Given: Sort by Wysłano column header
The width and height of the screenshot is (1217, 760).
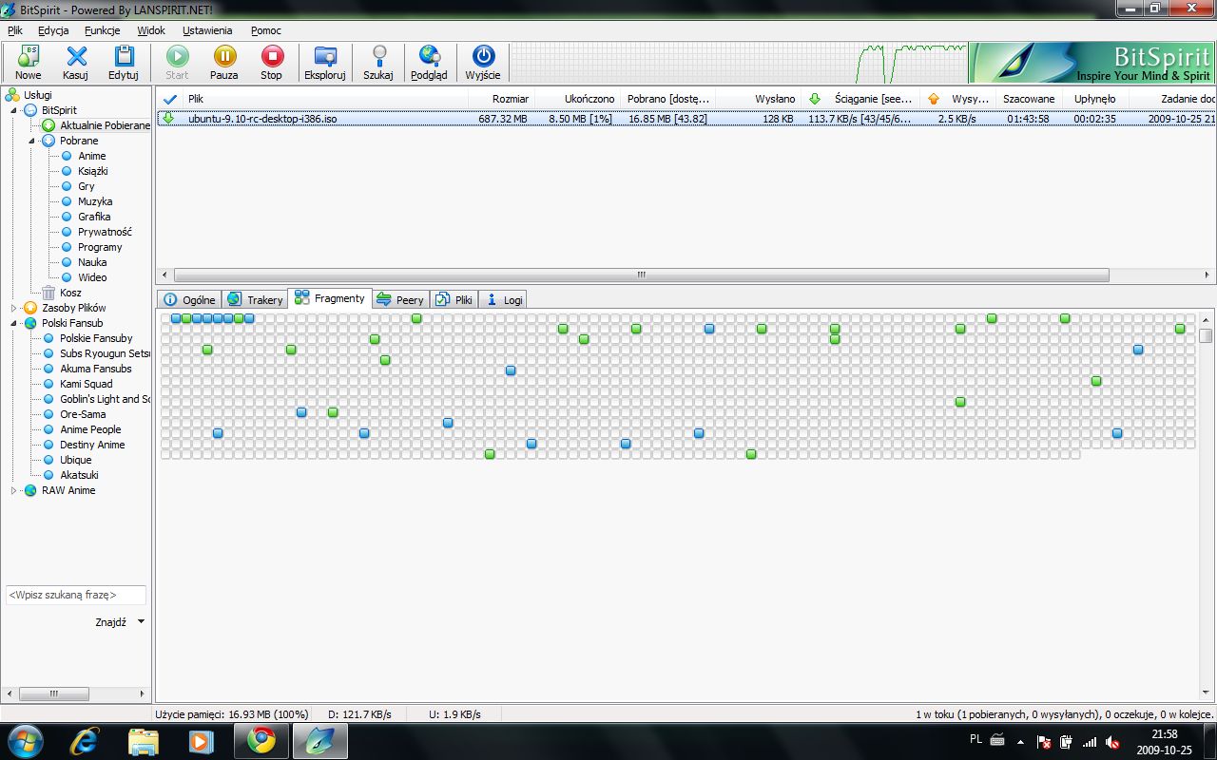Looking at the screenshot, I should (758, 99).
